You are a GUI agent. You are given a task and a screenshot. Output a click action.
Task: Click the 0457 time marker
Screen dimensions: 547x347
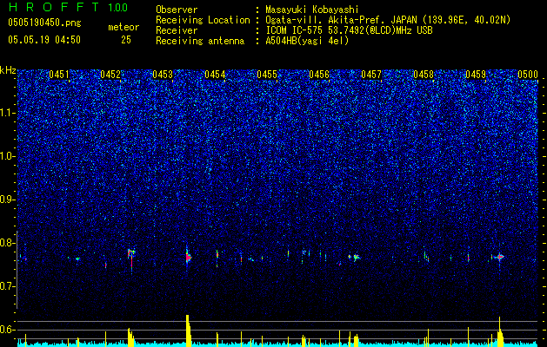click(x=371, y=75)
